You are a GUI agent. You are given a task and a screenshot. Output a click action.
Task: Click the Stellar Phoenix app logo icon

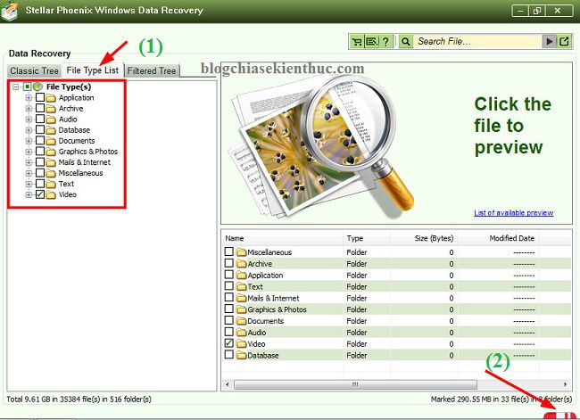click(x=10, y=11)
